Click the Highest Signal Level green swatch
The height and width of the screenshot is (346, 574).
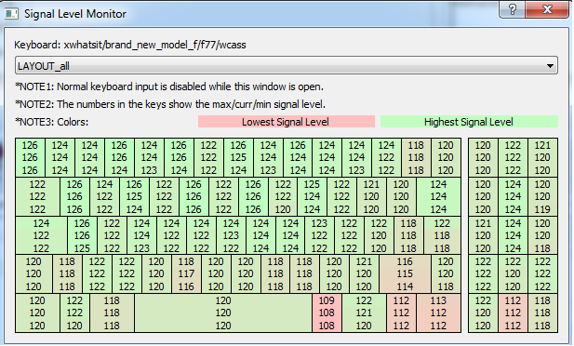pyautogui.click(x=469, y=122)
